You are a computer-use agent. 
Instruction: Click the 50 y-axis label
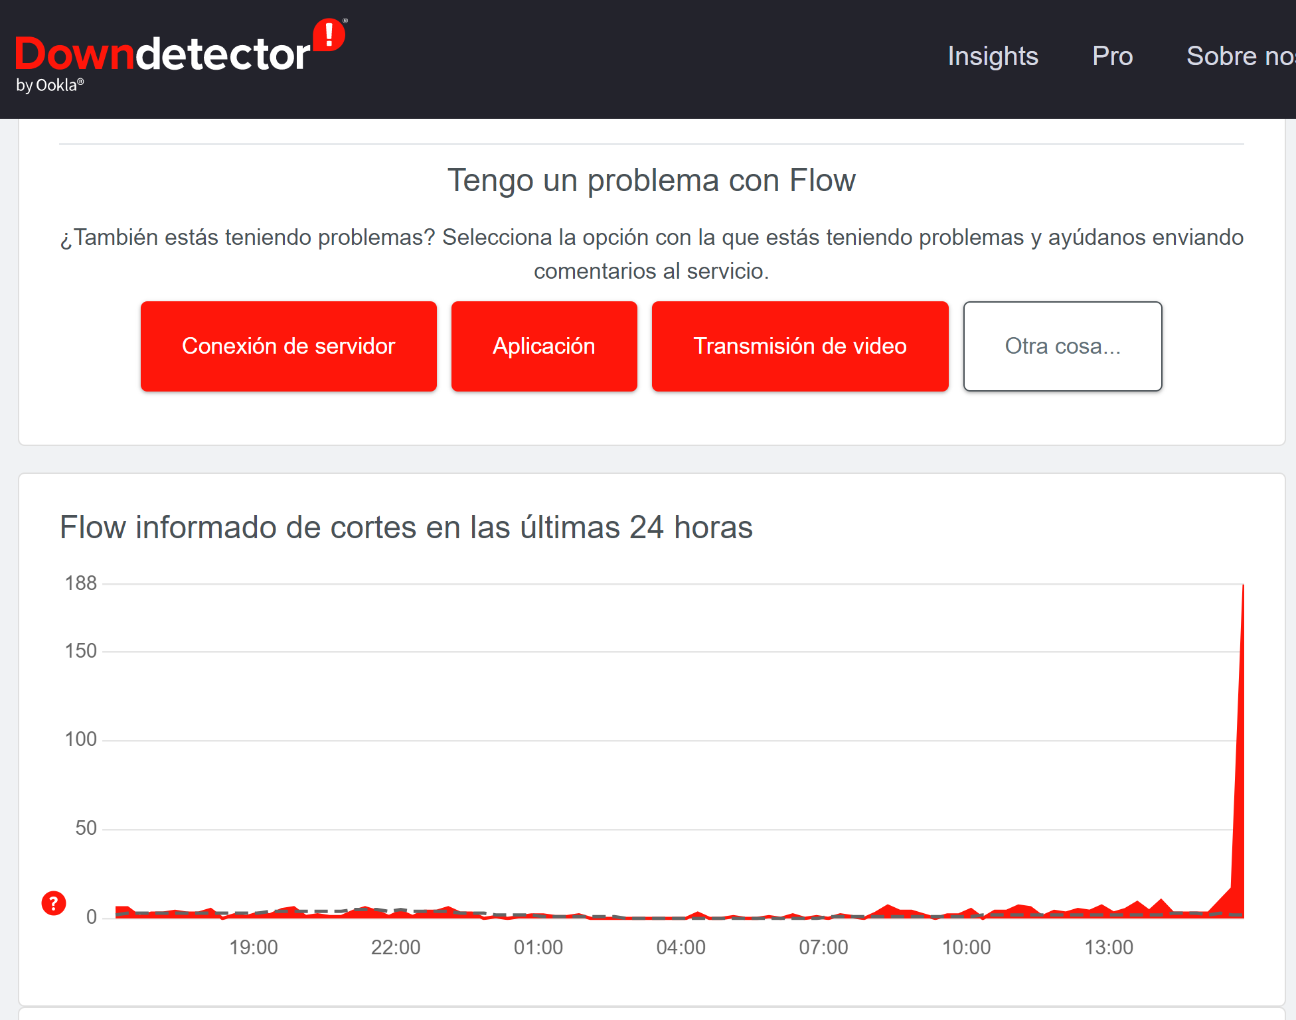coord(86,828)
